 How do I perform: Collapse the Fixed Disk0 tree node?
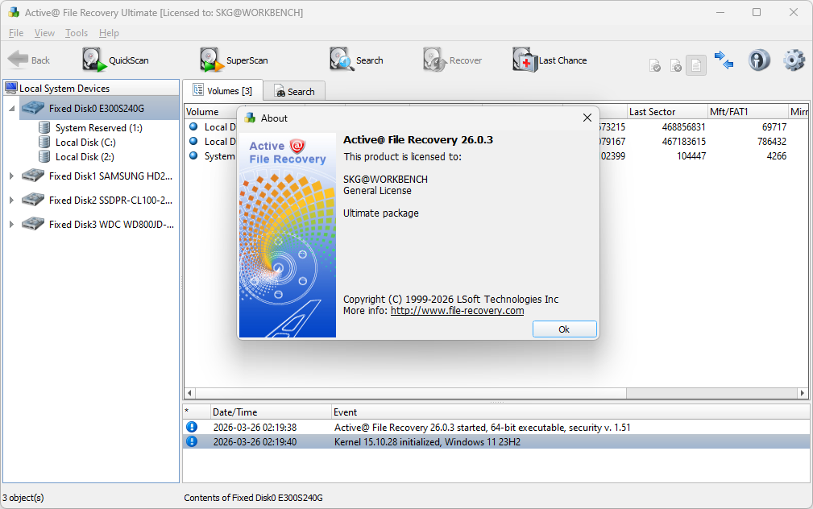tap(11, 109)
